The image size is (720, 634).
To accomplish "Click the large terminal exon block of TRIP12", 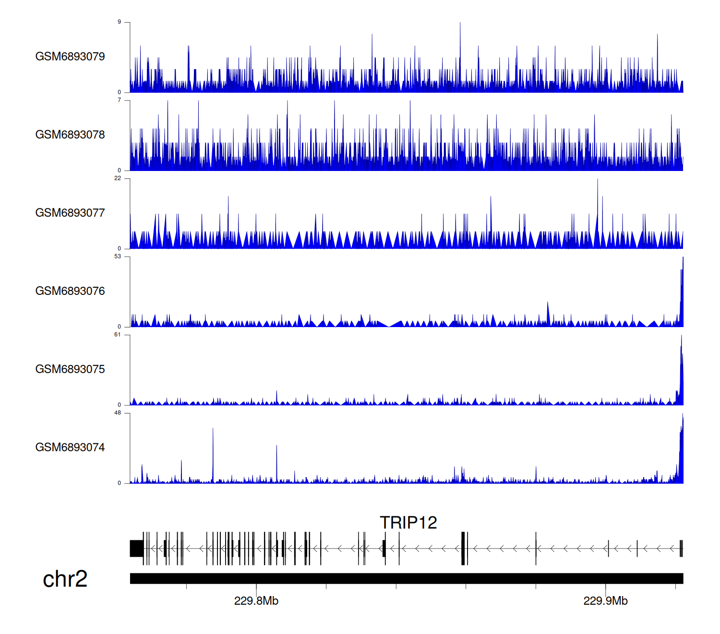I will [x=136, y=549].
